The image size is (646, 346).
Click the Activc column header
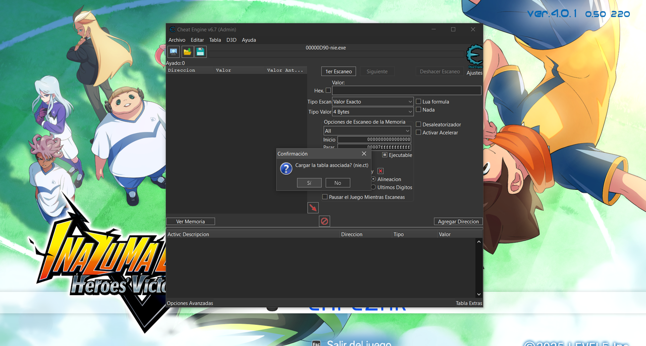point(174,234)
